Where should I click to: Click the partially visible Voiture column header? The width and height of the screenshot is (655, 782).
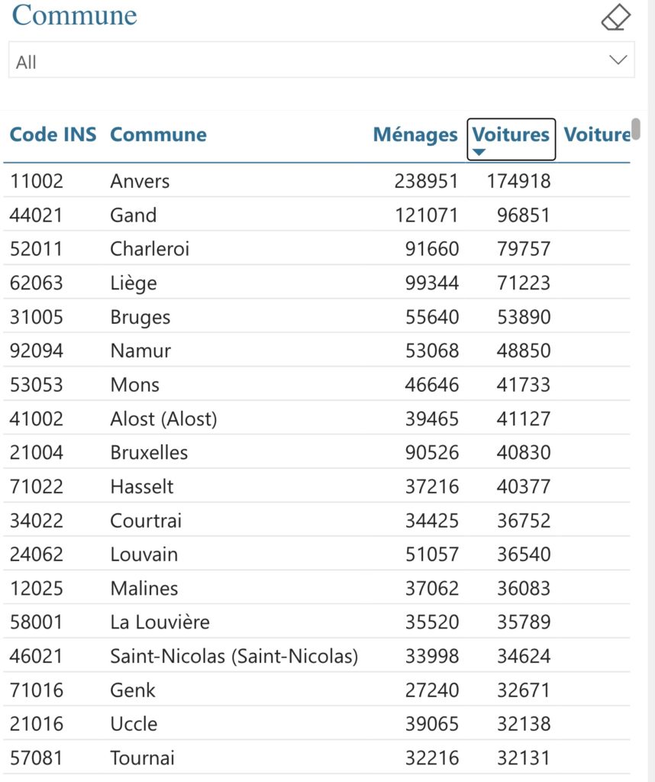(x=597, y=135)
